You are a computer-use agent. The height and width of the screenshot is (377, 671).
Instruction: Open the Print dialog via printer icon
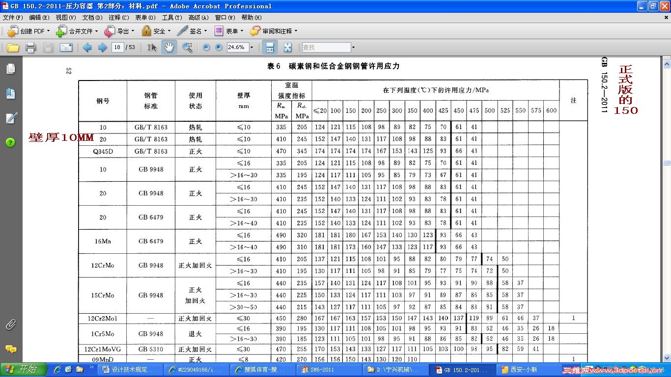[29, 47]
